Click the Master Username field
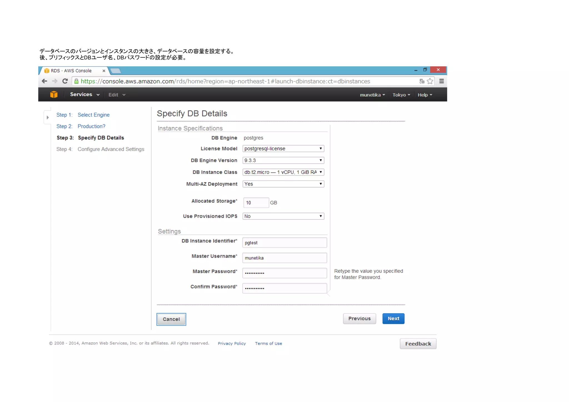The image size is (569, 402). click(x=284, y=258)
